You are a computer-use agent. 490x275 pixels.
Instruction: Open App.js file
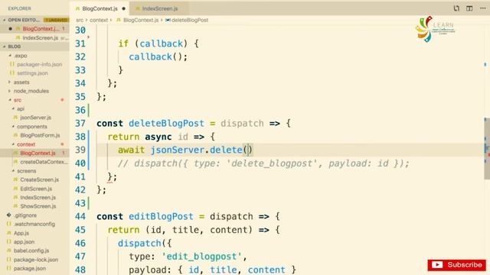(x=21, y=233)
